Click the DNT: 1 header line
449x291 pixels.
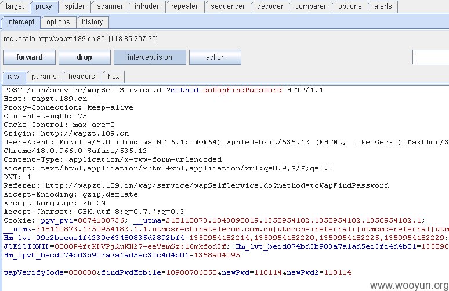point(17,177)
